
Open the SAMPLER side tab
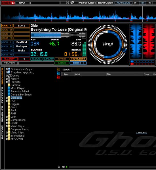coord(2,114)
